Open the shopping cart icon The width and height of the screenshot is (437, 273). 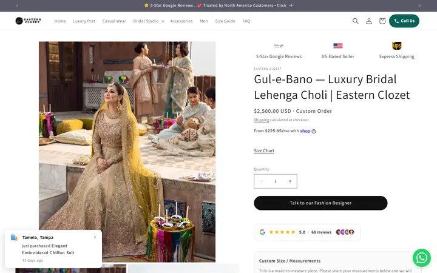click(382, 21)
